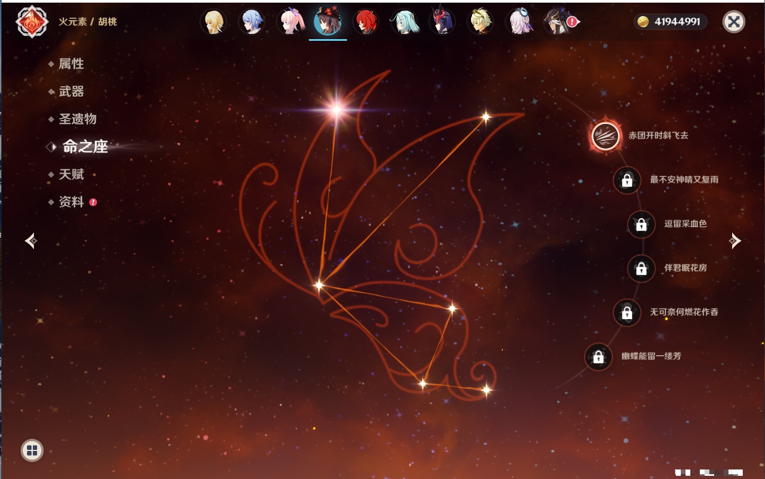Screen dimensions: 765x479
Task: Click locked constellation icon for 幽蝶能留一缕芳
Action: [x=598, y=357]
